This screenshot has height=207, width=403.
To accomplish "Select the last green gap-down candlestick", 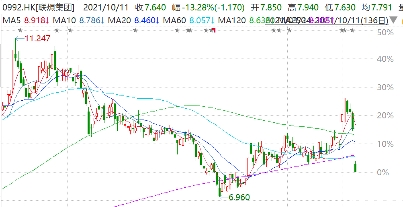I will (356, 167).
